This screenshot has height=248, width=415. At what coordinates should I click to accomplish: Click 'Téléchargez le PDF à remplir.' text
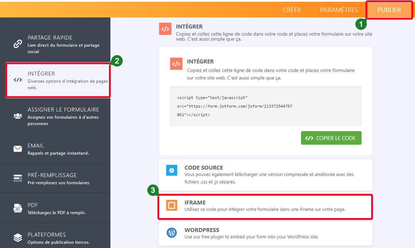57,212
